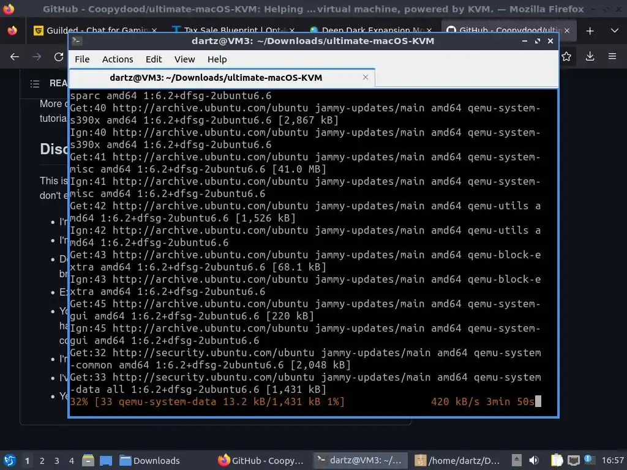Click the removable media eject tray icon

tap(517, 460)
